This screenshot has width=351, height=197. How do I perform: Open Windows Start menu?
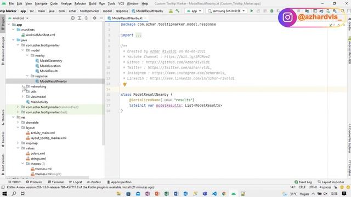4,194
